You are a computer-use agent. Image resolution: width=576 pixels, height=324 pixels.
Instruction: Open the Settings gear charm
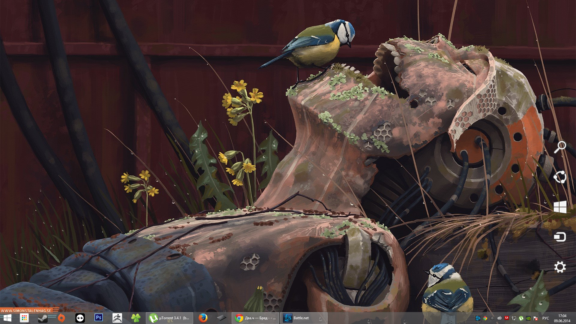(560, 267)
